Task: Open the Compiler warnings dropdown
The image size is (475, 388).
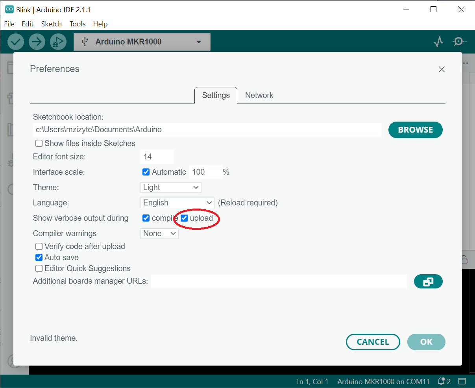Action: pos(159,233)
